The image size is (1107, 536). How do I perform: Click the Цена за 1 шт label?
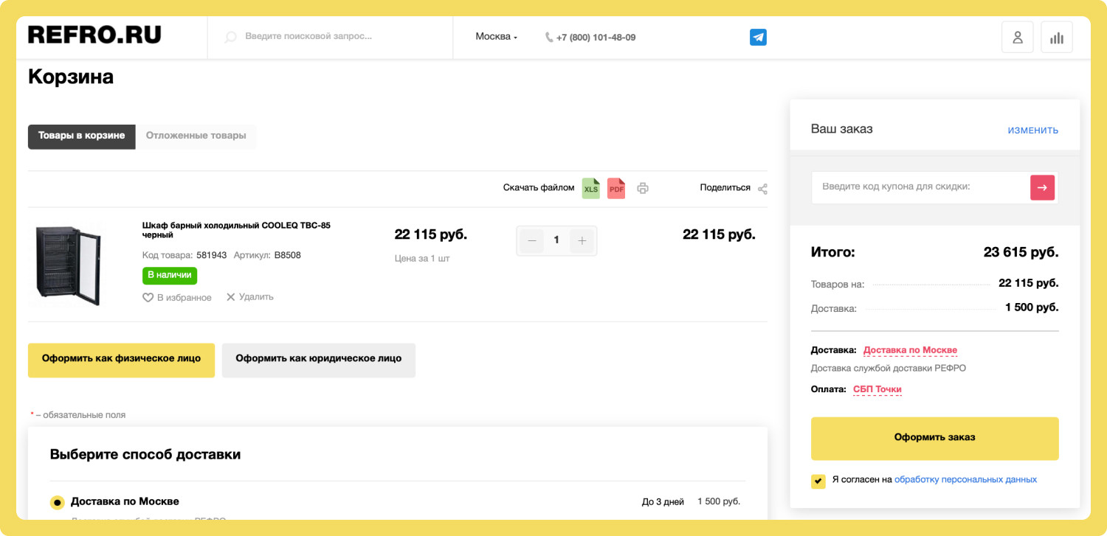click(x=422, y=259)
